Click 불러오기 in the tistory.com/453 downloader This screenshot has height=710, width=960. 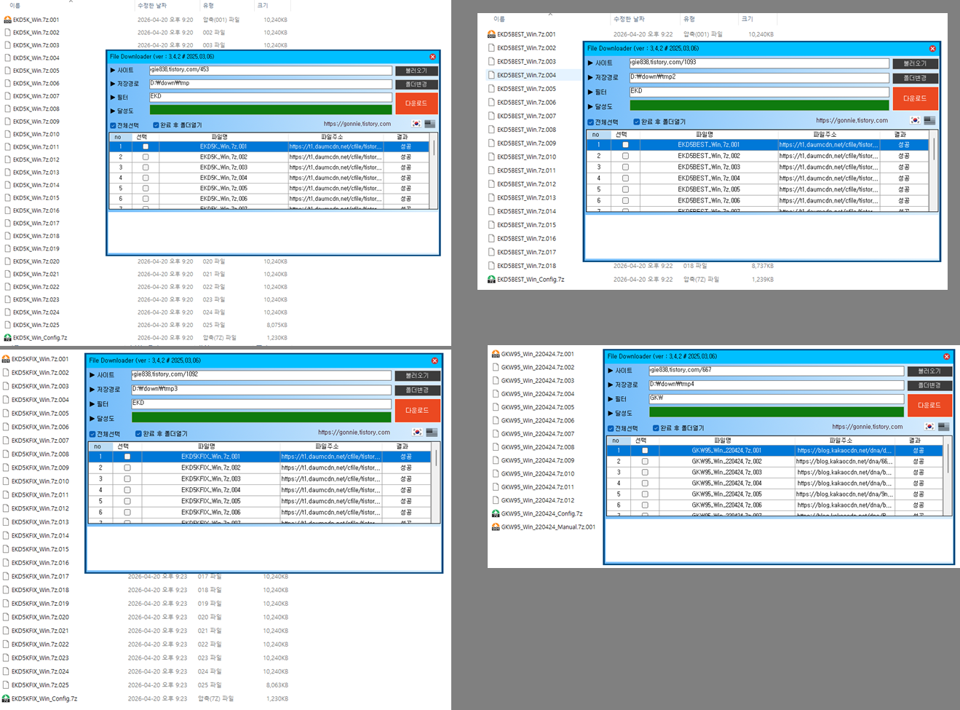click(416, 71)
